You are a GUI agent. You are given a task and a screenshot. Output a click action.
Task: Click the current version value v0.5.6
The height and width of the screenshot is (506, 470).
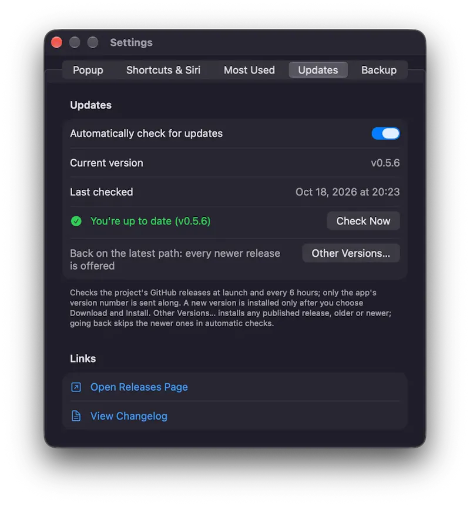tap(385, 163)
